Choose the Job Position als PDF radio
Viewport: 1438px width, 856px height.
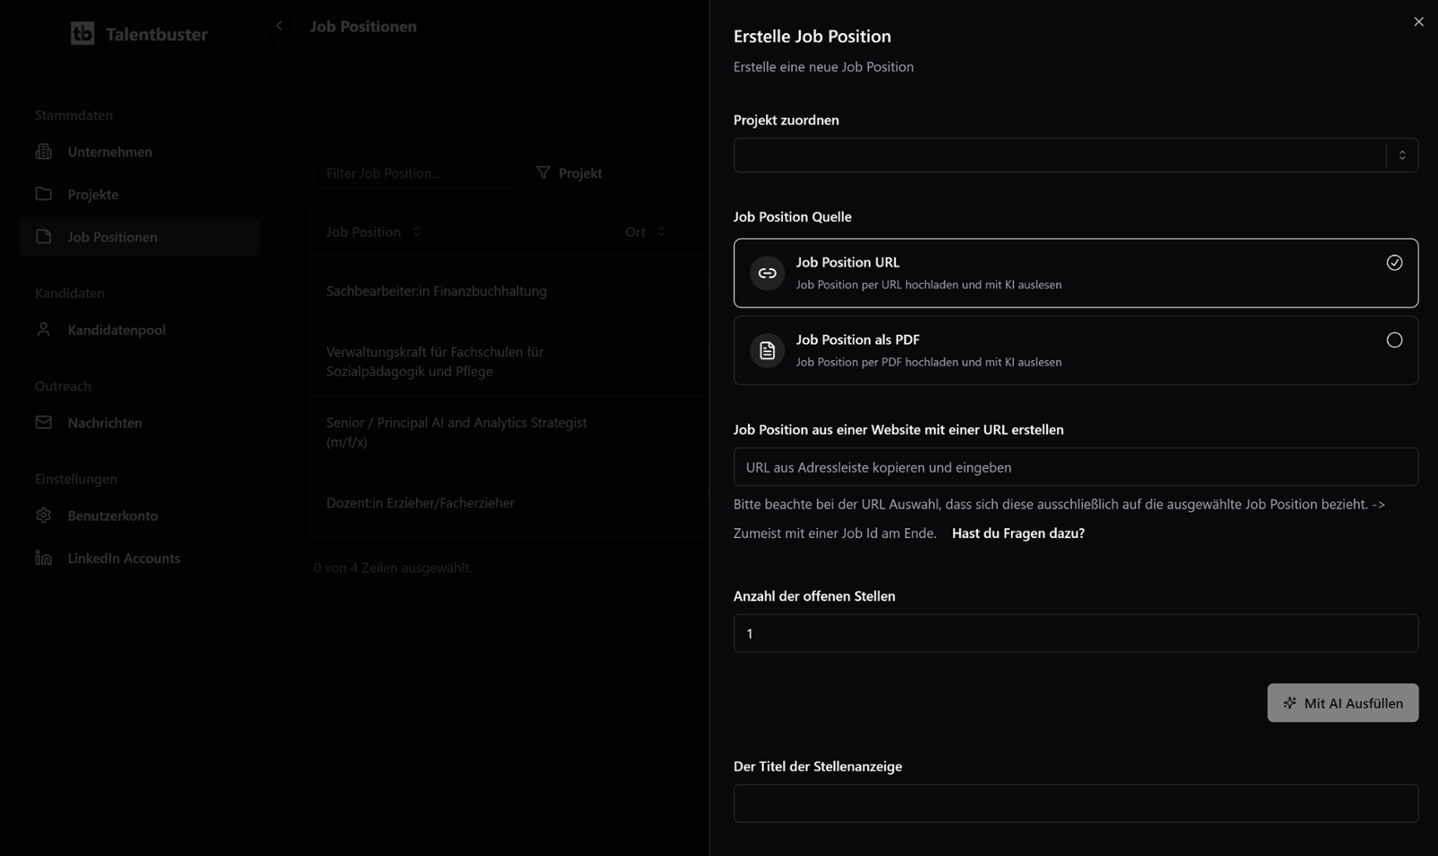tap(1394, 340)
